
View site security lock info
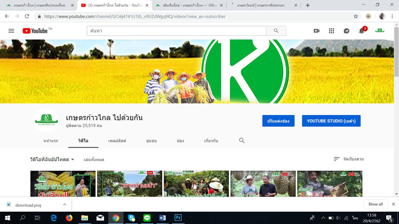point(39,16)
